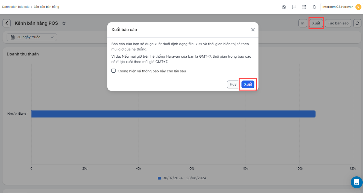Go to Báo cáo bán hàng breadcrumb
This screenshot has width=363, height=193.
tap(46, 7)
